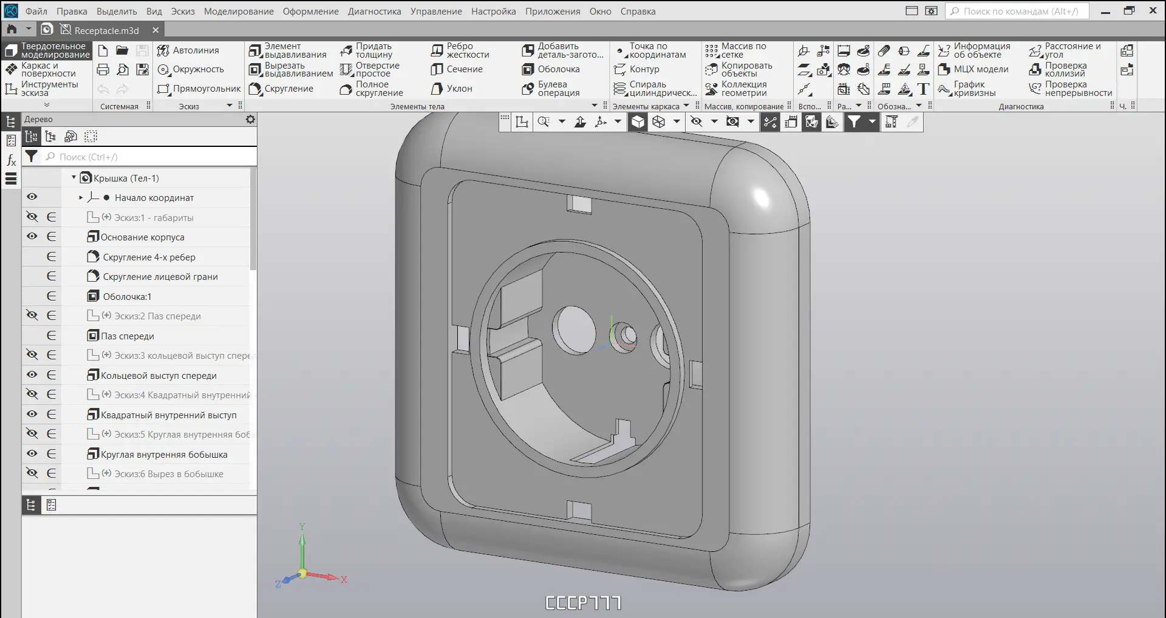Select the Boolean operation (Булева операция) tool
The width and height of the screenshot is (1166, 618).
551,89
